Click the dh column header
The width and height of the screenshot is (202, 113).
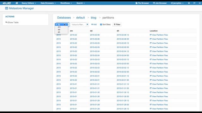[x=118, y=31]
